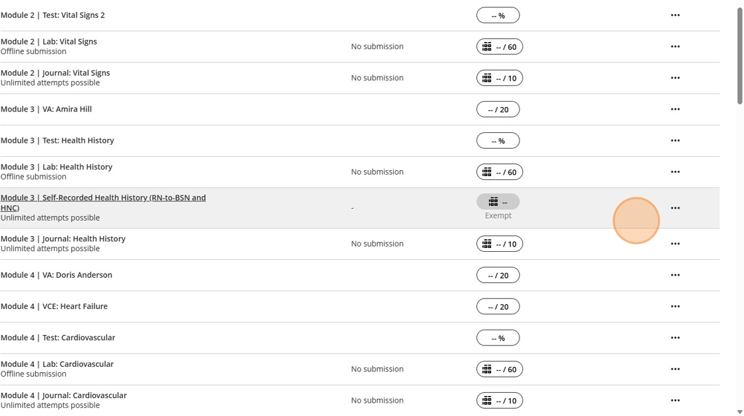The width and height of the screenshot is (744, 416).
Task: Expand options menu for Module 4 Test Cardiovascular
Action: coord(675,338)
